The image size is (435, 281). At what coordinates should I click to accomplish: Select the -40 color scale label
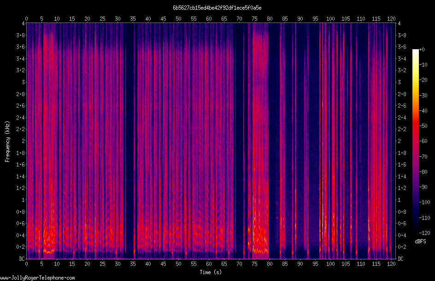click(x=423, y=111)
